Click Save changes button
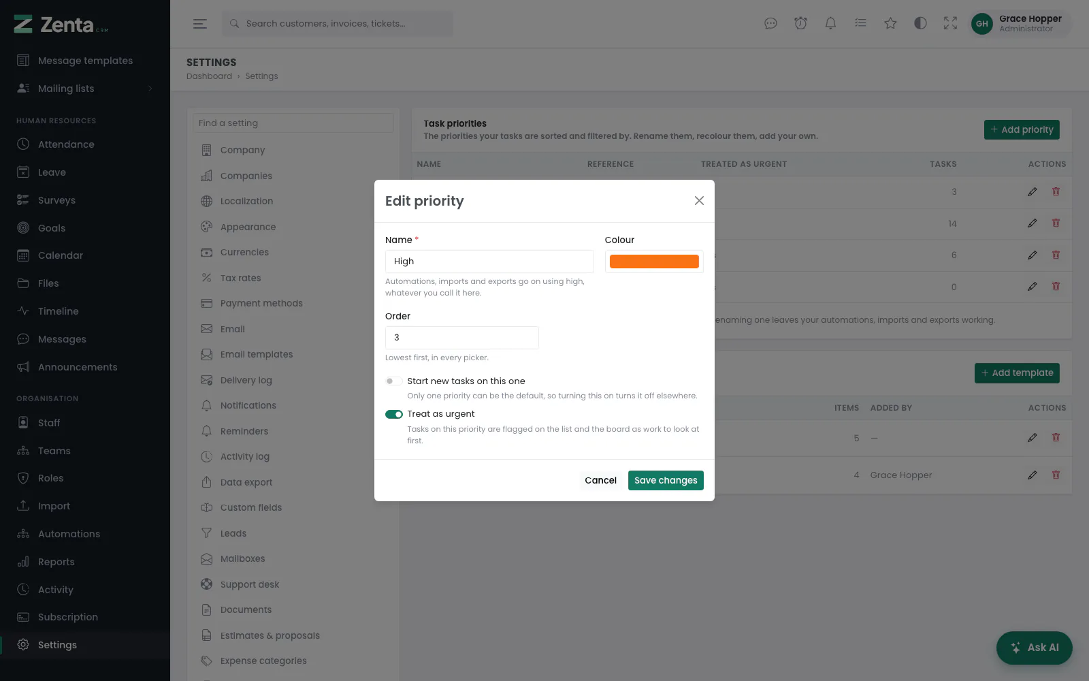Image resolution: width=1089 pixels, height=681 pixels. pos(666,481)
